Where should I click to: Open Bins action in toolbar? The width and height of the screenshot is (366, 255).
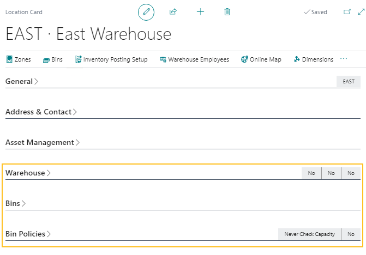[x=52, y=59]
